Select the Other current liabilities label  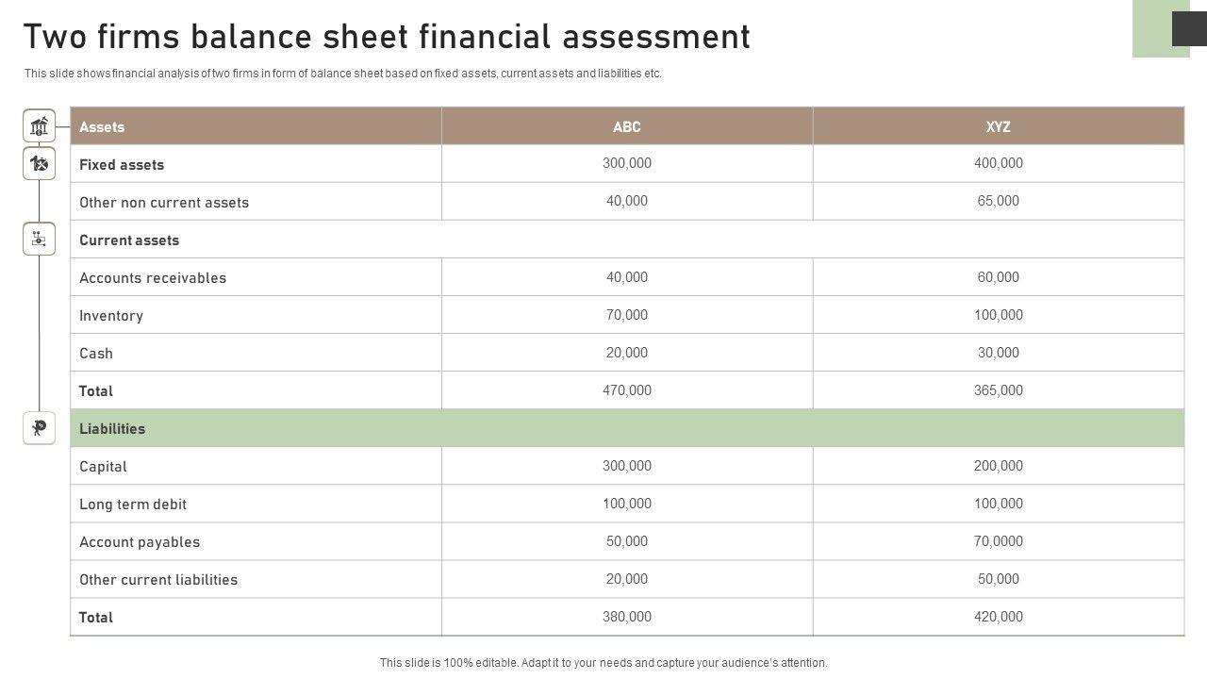pos(158,579)
